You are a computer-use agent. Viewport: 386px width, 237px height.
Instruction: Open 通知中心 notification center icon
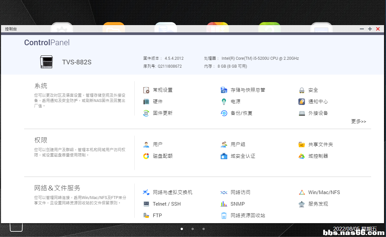[301, 102]
